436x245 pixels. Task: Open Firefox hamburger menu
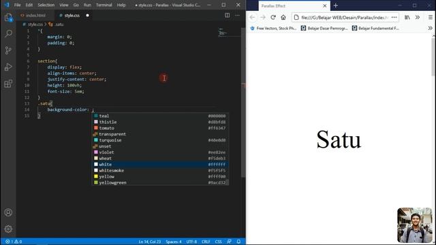pyautogui.click(x=430, y=17)
